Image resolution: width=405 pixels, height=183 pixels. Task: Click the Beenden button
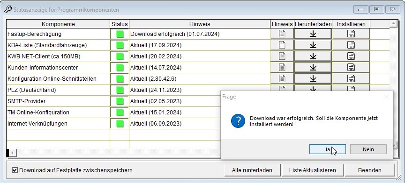tap(370, 170)
